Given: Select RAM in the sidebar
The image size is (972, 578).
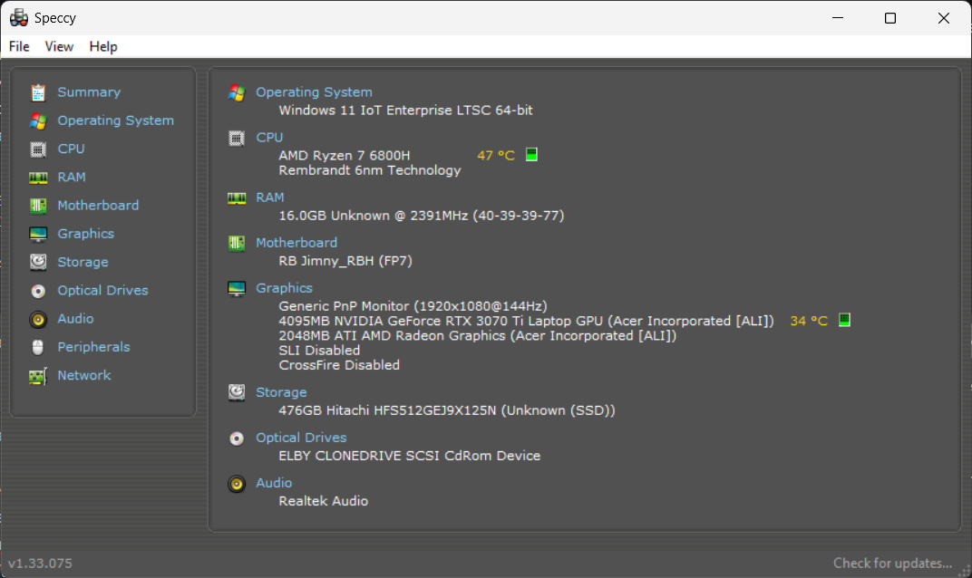Looking at the screenshot, I should [72, 178].
